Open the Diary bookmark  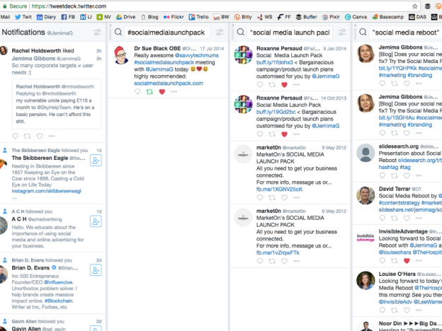[x=46, y=17]
